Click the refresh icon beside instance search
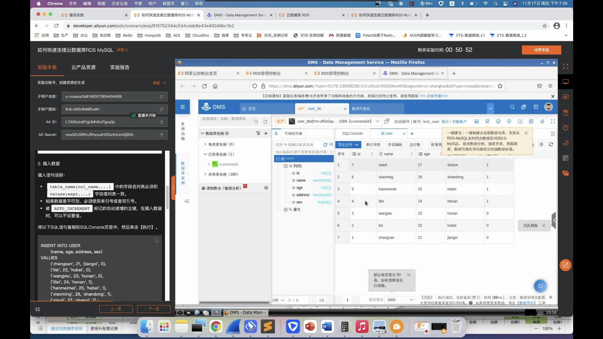603x339 pixels. tap(265, 121)
